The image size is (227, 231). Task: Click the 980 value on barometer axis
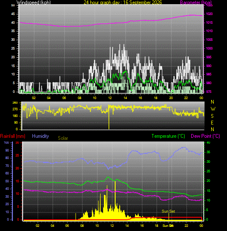(x=209, y=83)
